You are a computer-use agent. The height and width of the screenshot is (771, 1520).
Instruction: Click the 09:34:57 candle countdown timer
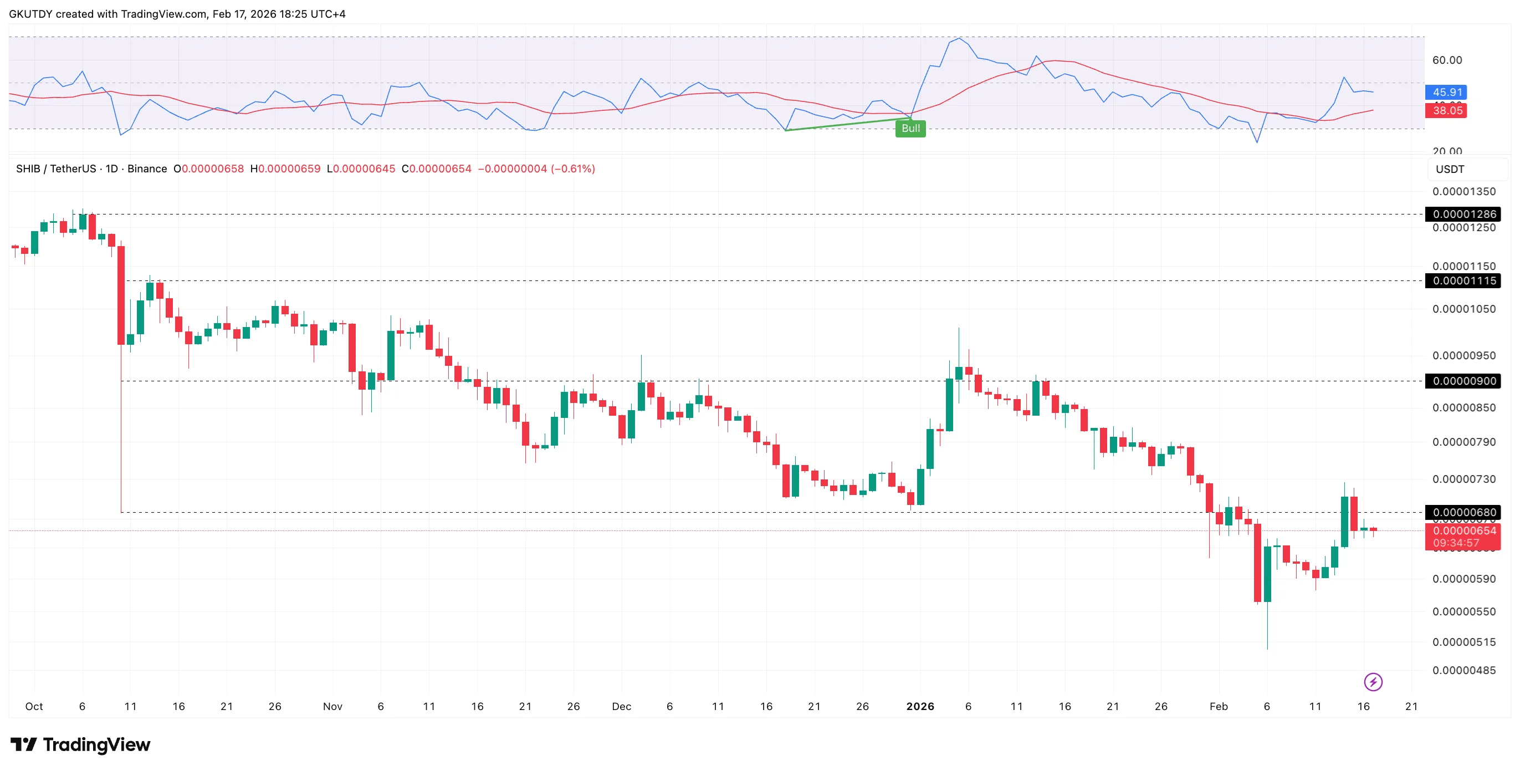coord(1456,543)
